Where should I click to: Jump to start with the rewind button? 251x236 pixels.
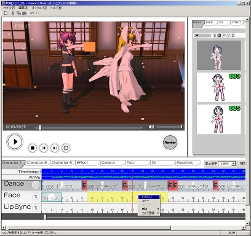[44, 148]
